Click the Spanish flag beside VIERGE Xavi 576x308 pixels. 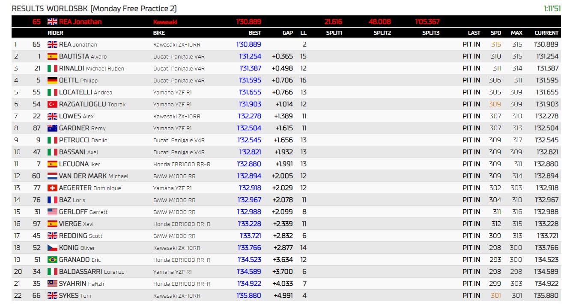[x=52, y=223]
